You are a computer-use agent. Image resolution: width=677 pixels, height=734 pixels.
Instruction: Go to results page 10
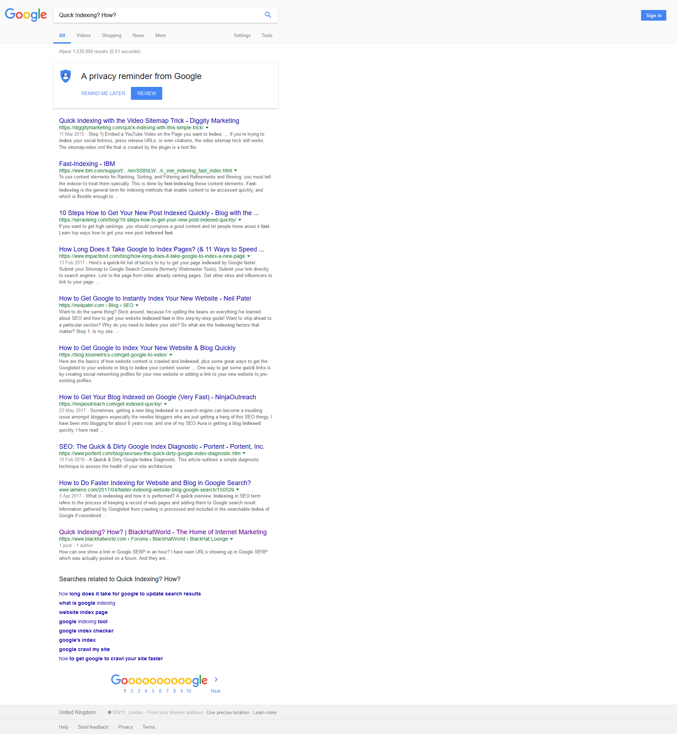[x=189, y=691]
